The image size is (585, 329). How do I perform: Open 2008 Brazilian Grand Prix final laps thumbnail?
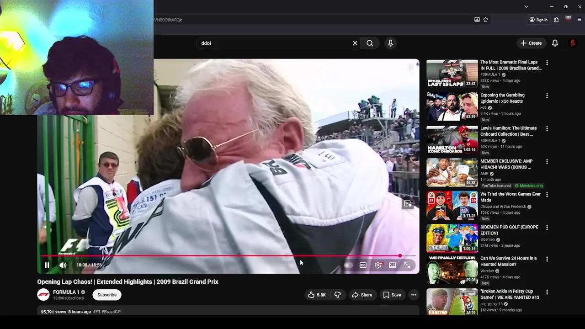point(452,73)
